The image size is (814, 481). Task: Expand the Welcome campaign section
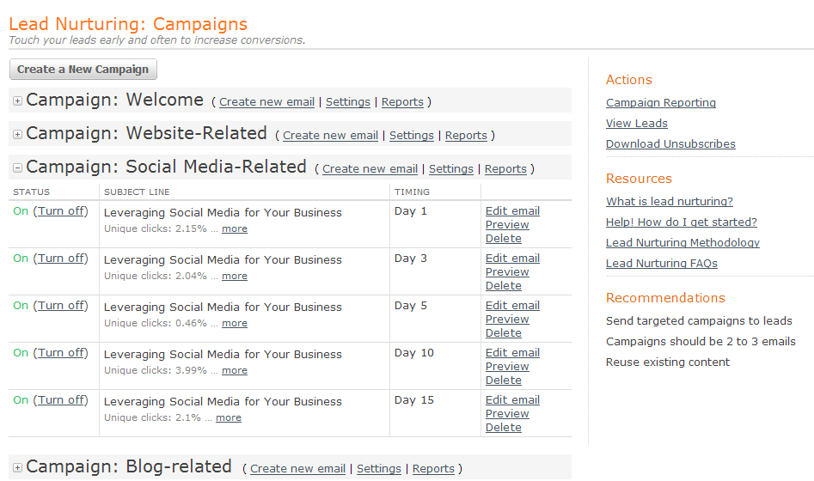(17, 101)
